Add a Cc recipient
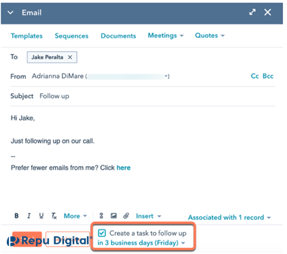Viewport: 287px width, 254px height. coord(255,76)
